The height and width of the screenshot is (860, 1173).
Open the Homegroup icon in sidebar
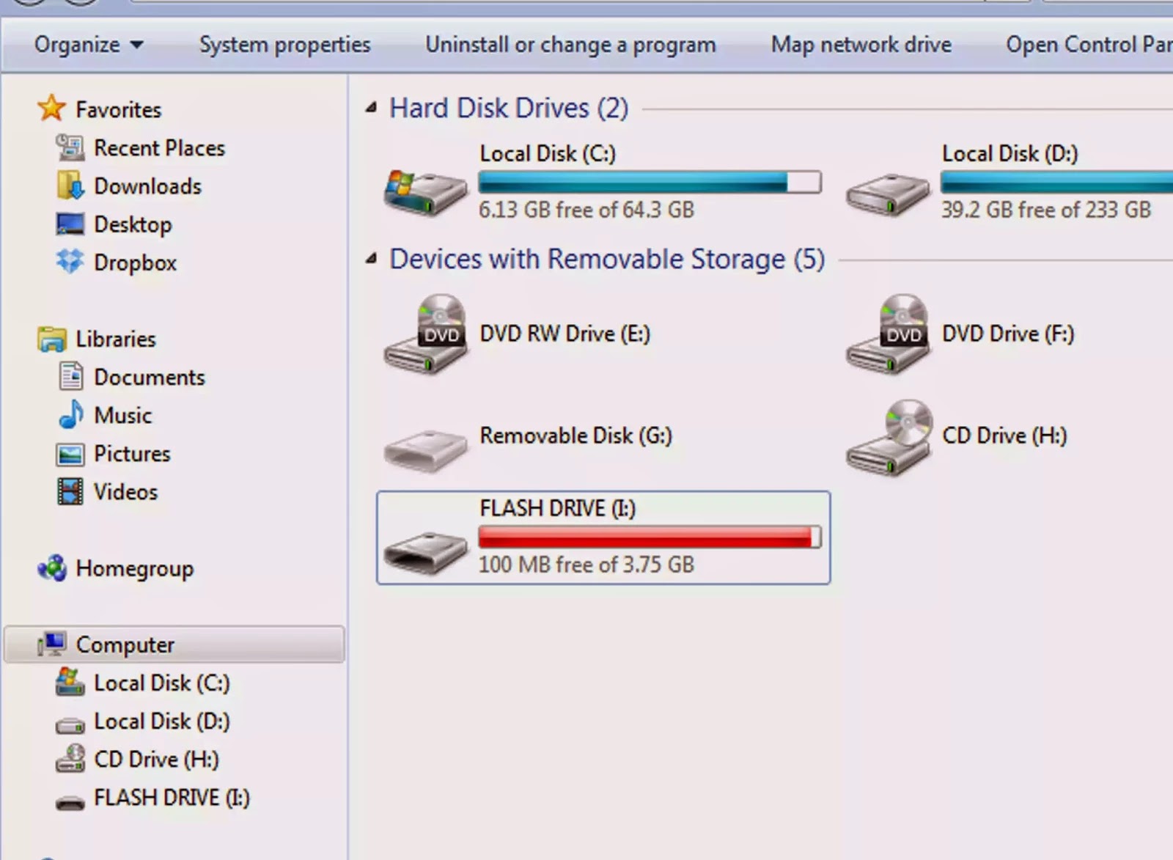52,568
